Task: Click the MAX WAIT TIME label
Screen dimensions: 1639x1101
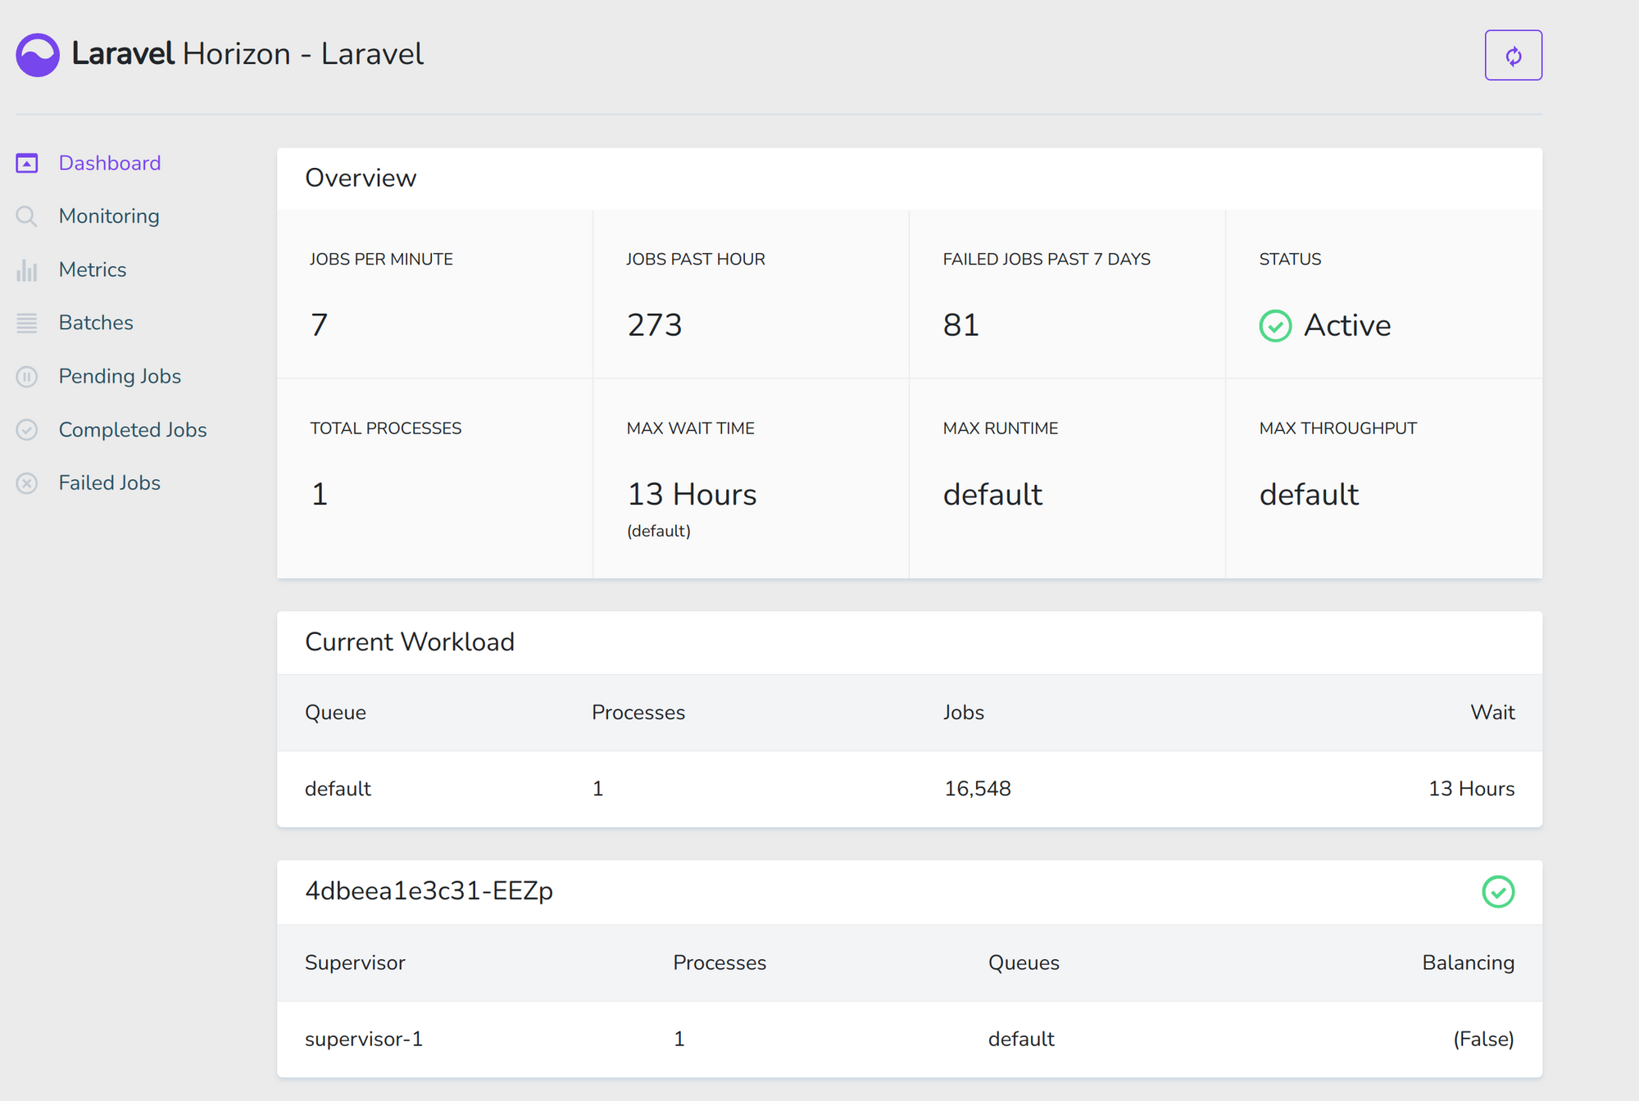Action: pos(690,428)
